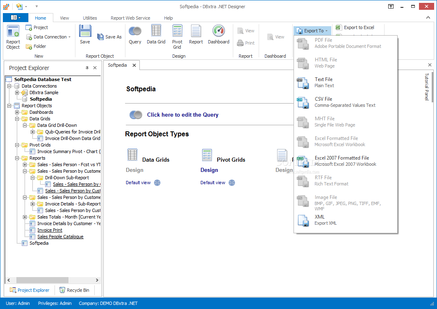Select the Home ribbon tab

[41, 18]
